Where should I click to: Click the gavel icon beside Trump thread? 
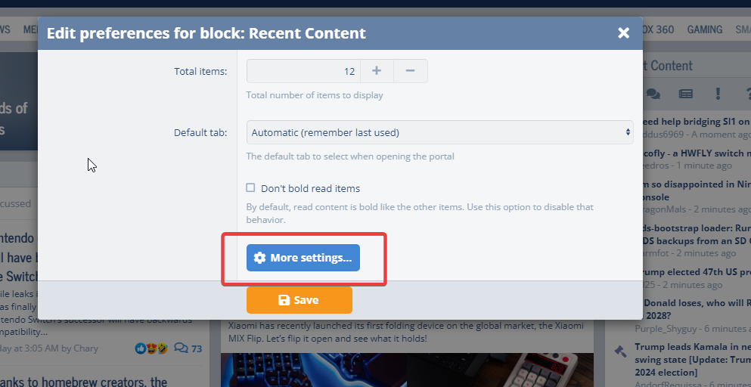point(620,351)
